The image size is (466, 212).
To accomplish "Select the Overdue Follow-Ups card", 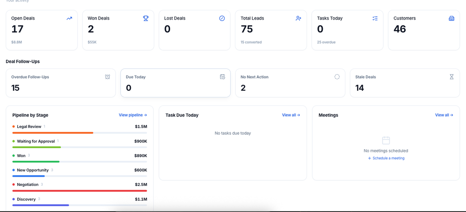I will click(61, 83).
